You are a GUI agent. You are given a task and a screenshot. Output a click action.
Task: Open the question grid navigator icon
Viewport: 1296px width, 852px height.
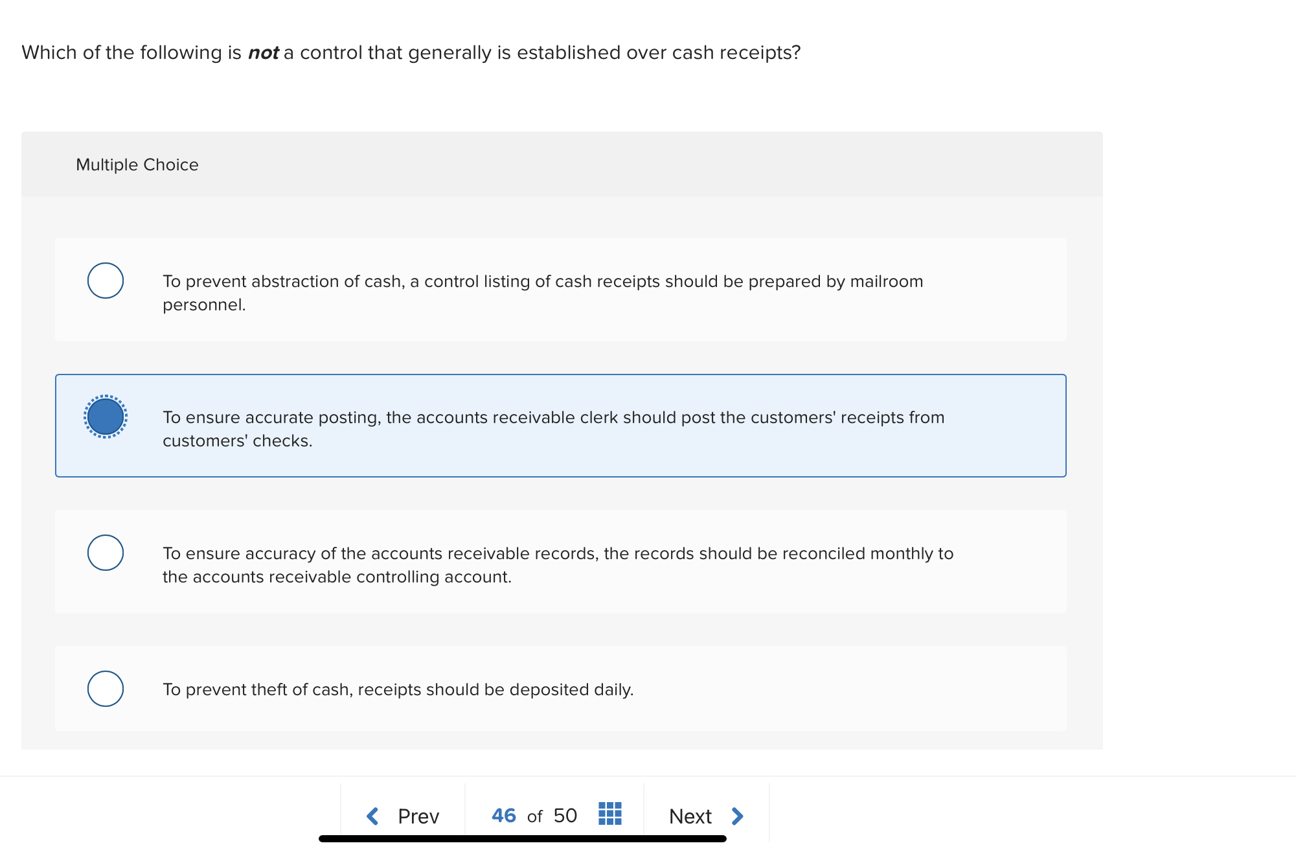click(609, 814)
